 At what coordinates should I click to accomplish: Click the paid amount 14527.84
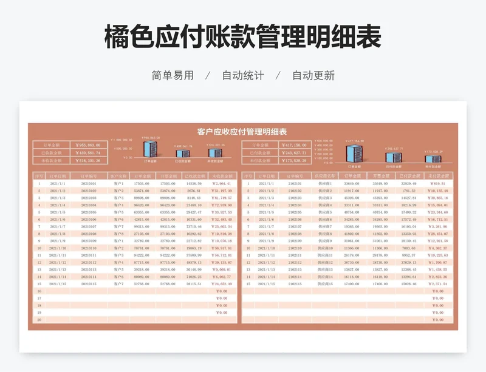[x=409, y=198]
